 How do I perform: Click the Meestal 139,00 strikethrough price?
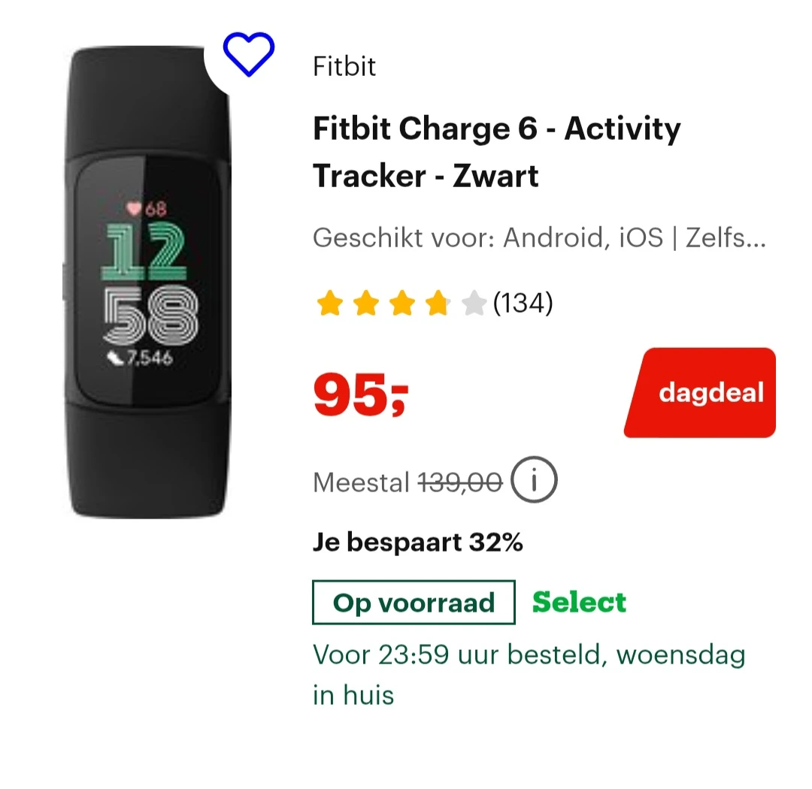[408, 482]
